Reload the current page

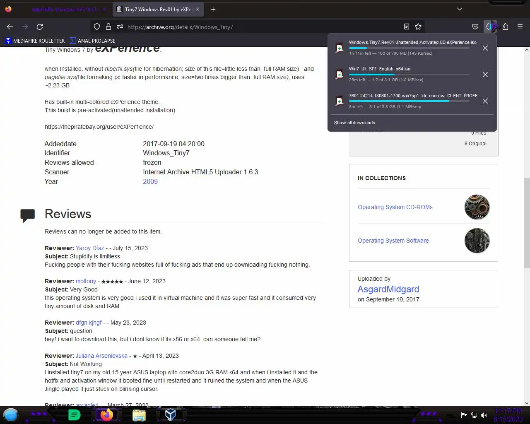point(40,27)
